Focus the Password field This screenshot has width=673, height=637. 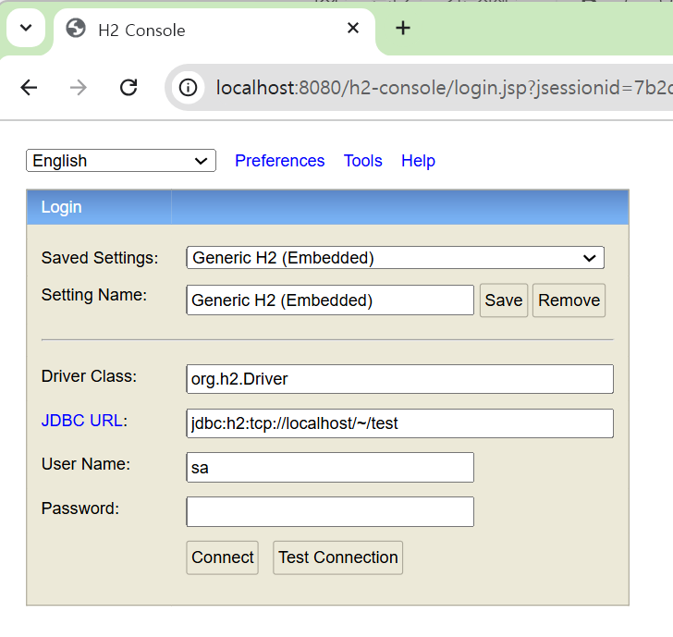(x=330, y=511)
